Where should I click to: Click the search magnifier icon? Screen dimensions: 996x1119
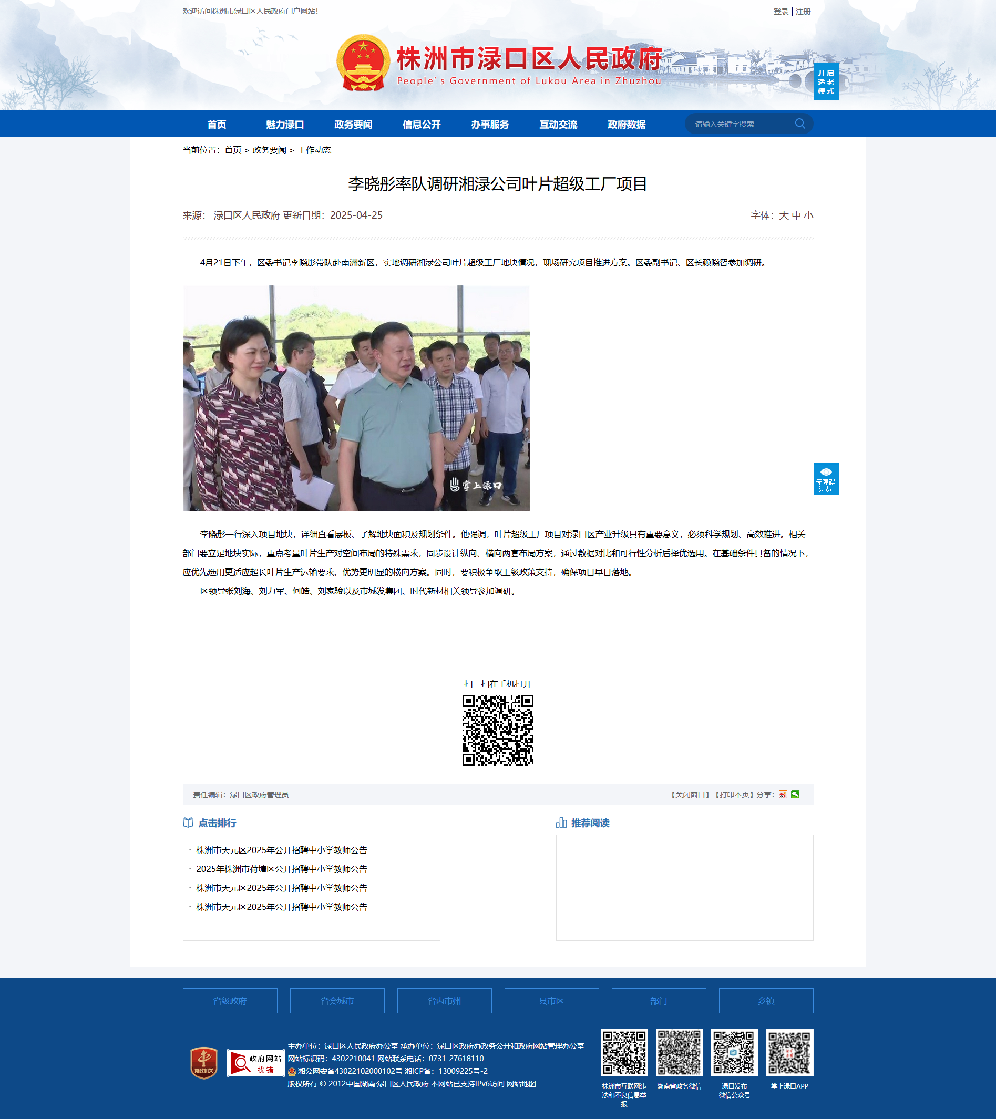[799, 124]
